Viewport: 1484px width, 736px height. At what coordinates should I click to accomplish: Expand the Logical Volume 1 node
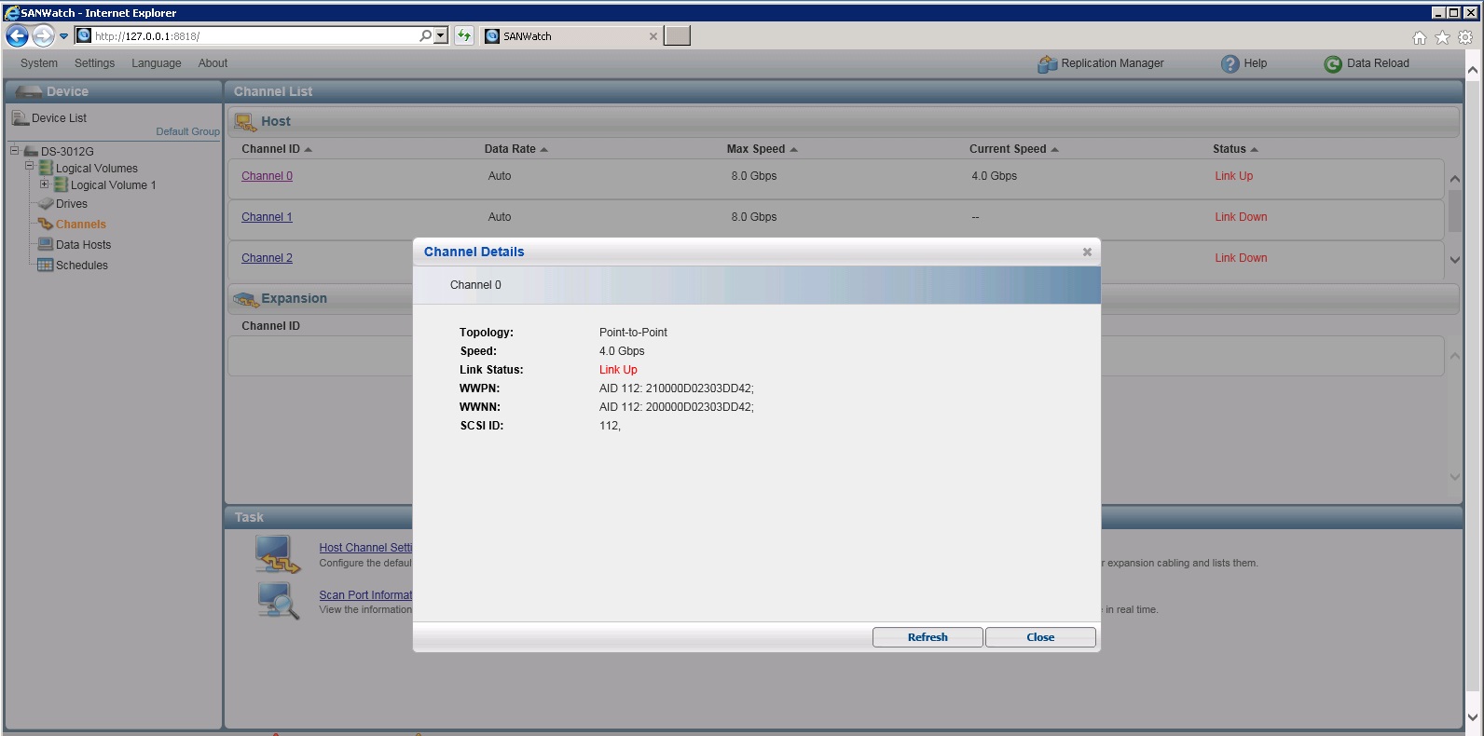click(x=44, y=184)
